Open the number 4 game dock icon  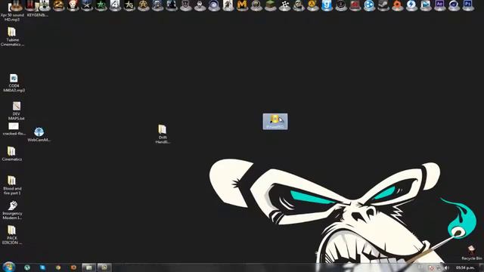[x=115, y=5]
